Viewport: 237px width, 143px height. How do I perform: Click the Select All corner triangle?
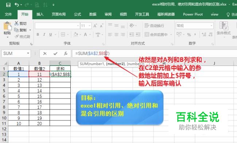coord(5,63)
